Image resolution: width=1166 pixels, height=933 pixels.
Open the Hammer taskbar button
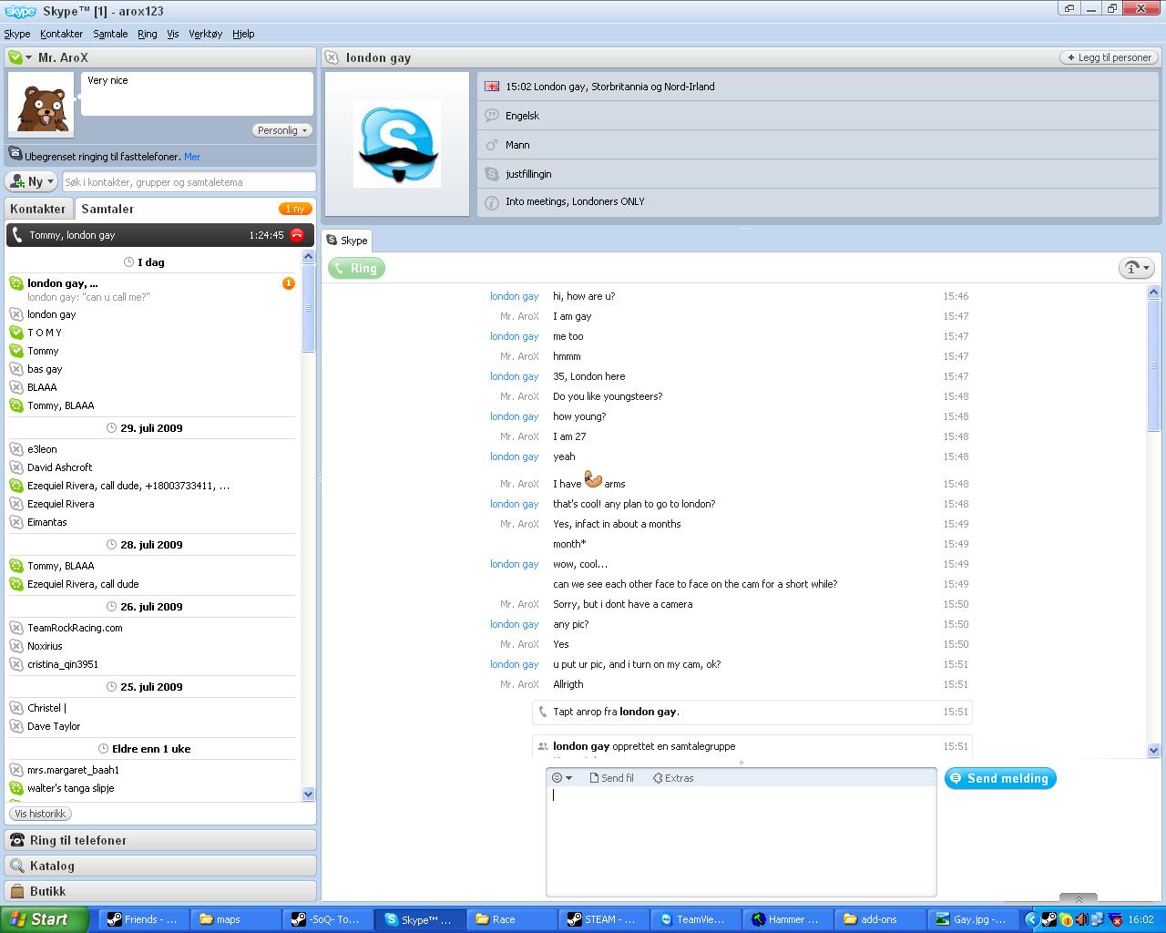point(788,919)
